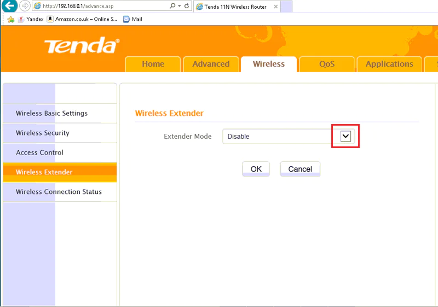The image size is (438, 307).
Task: Click the browser forward arrow button
Action: pos(25,5)
